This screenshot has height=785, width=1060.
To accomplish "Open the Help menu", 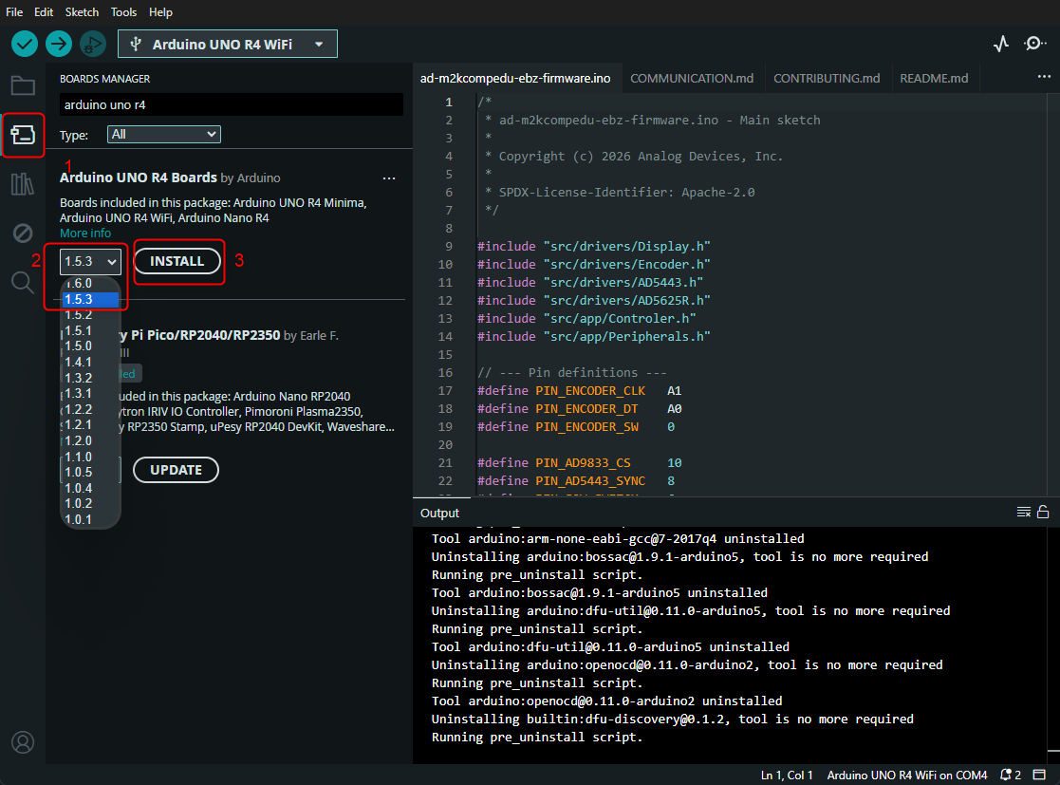I will click(160, 12).
